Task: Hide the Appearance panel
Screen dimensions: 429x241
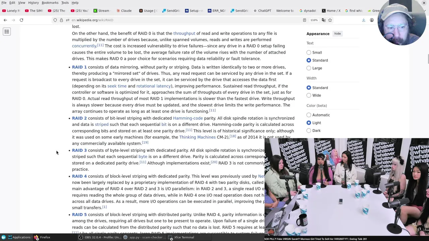Action: [338, 33]
